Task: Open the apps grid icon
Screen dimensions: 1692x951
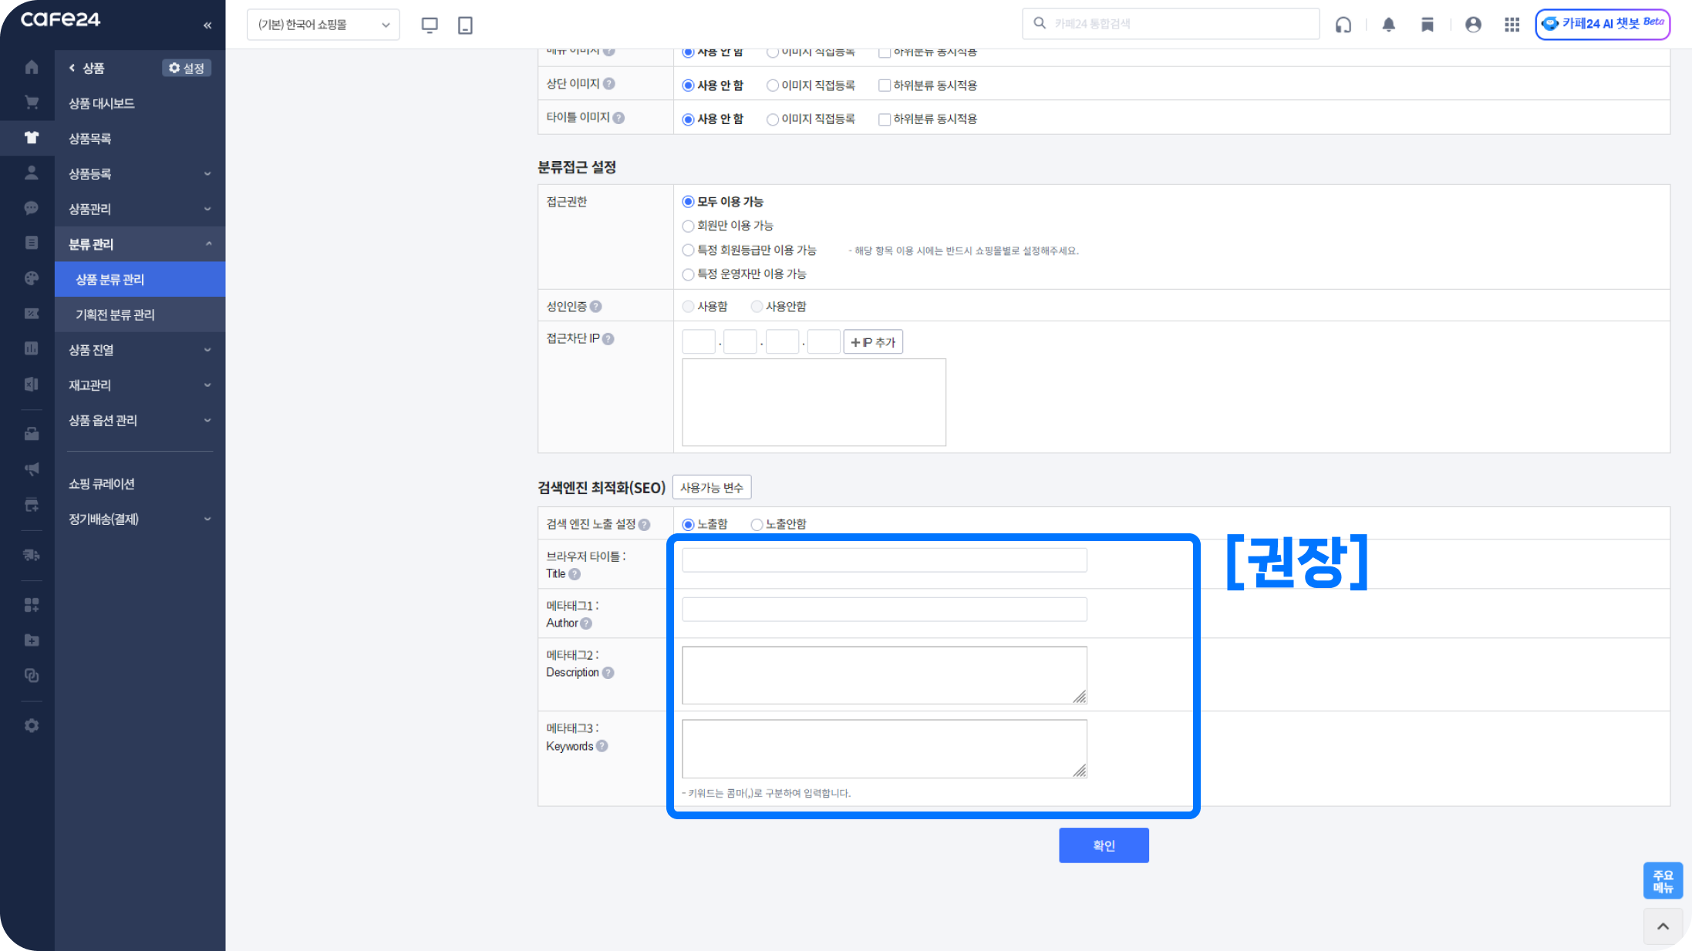Action: pyautogui.click(x=1512, y=25)
